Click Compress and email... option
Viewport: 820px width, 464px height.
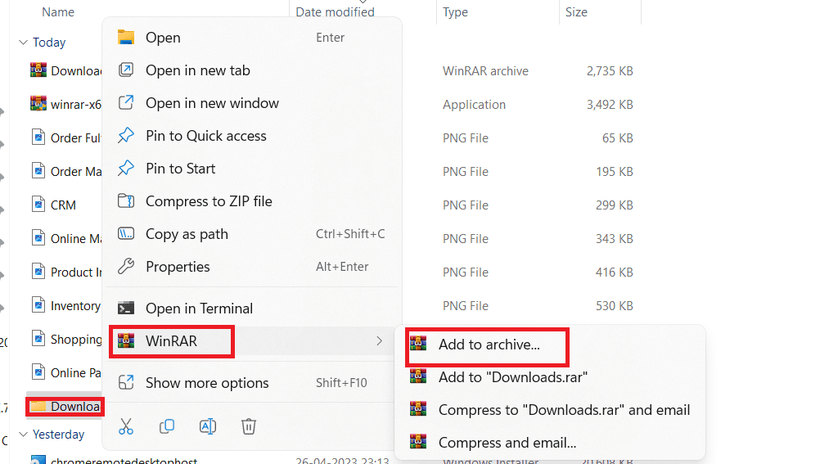click(x=507, y=443)
